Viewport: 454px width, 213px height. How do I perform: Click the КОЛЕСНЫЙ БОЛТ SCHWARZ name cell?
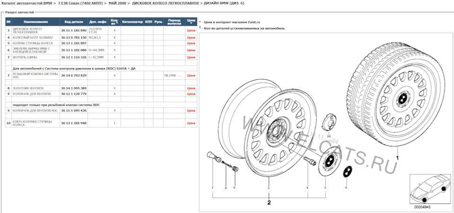pyautogui.click(x=35, y=38)
